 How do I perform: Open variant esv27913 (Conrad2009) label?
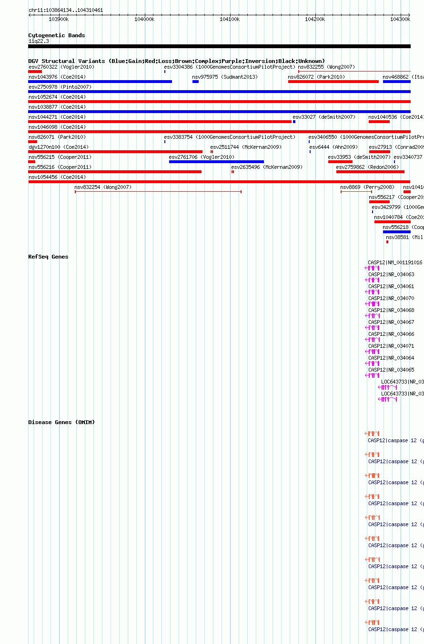click(396, 147)
